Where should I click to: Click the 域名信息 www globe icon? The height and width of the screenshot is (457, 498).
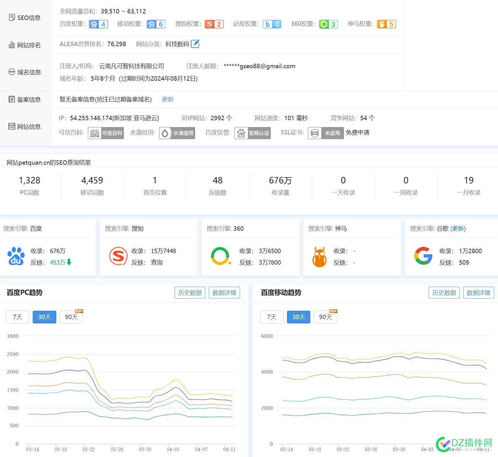pos(12,72)
